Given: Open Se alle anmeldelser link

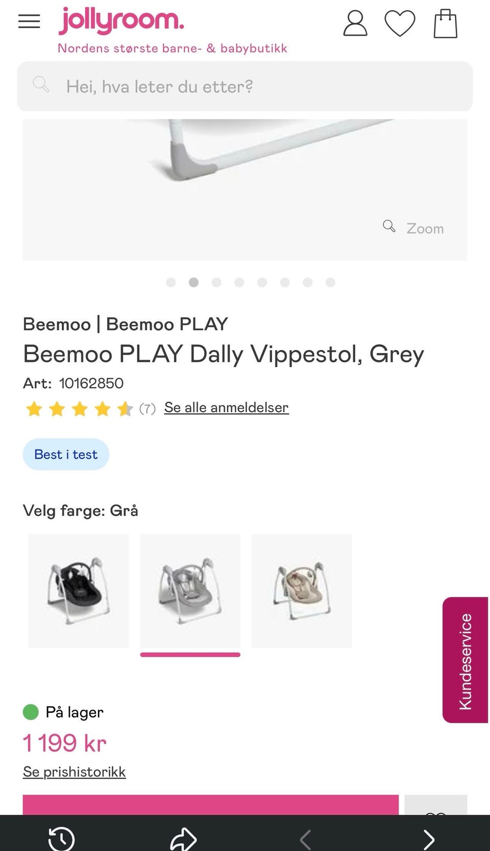Looking at the screenshot, I should 226,407.
